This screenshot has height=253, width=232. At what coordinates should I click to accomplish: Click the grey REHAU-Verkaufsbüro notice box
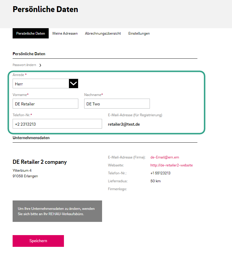pos(57,211)
